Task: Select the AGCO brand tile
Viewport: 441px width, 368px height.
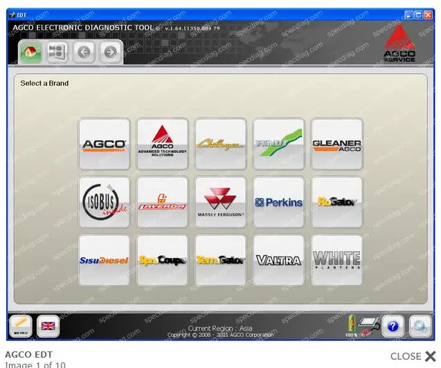Action: (105, 144)
